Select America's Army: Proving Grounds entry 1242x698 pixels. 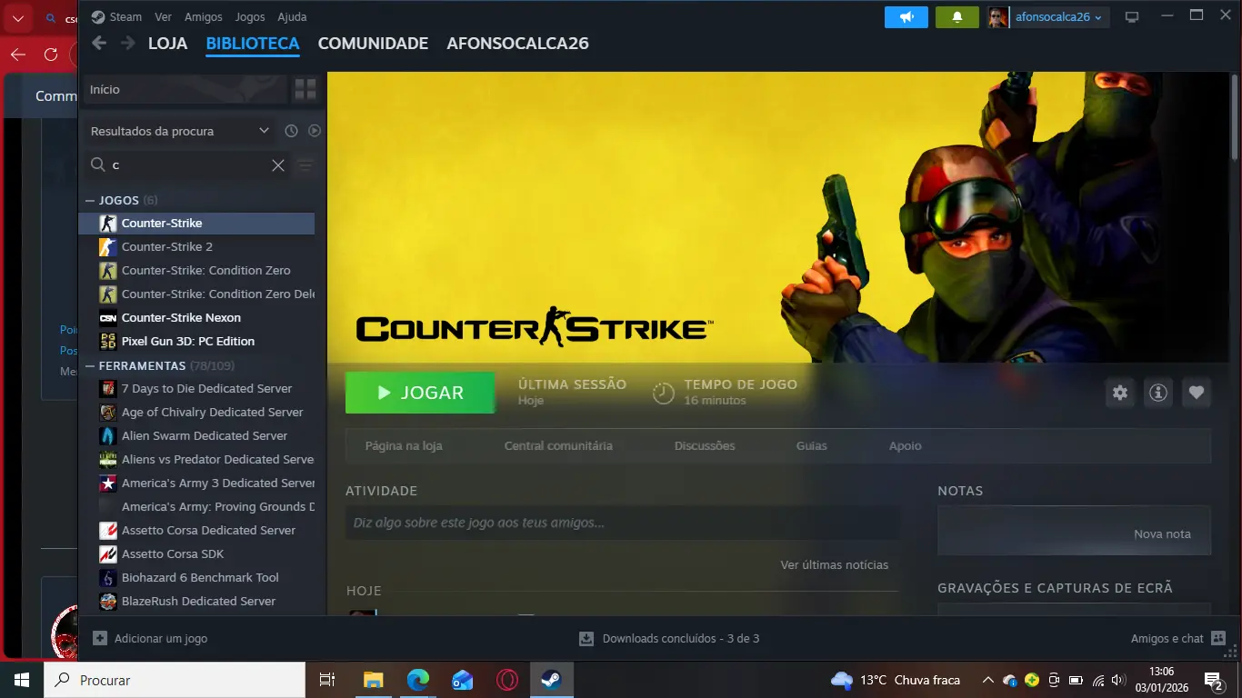[x=196, y=506]
